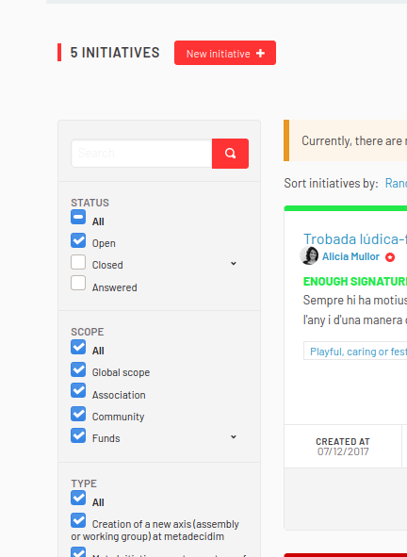Click Alicia Mullor's avatar picture
Image resolution: width=407 pixels, height=557 pixels.
tap(309, 255)
